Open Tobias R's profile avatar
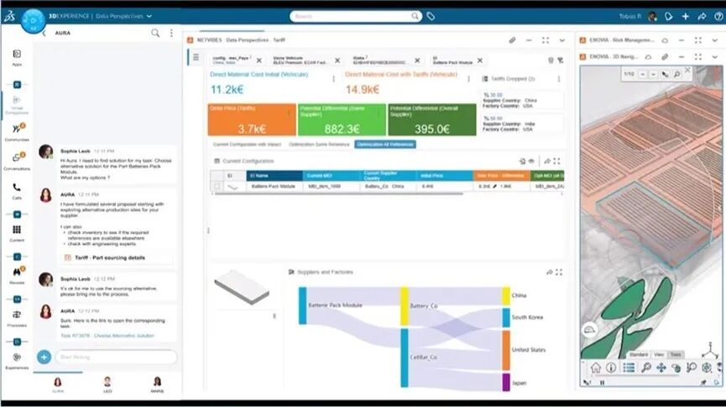Viewport: 726px width, 407px height. click(x=652, y=16)
